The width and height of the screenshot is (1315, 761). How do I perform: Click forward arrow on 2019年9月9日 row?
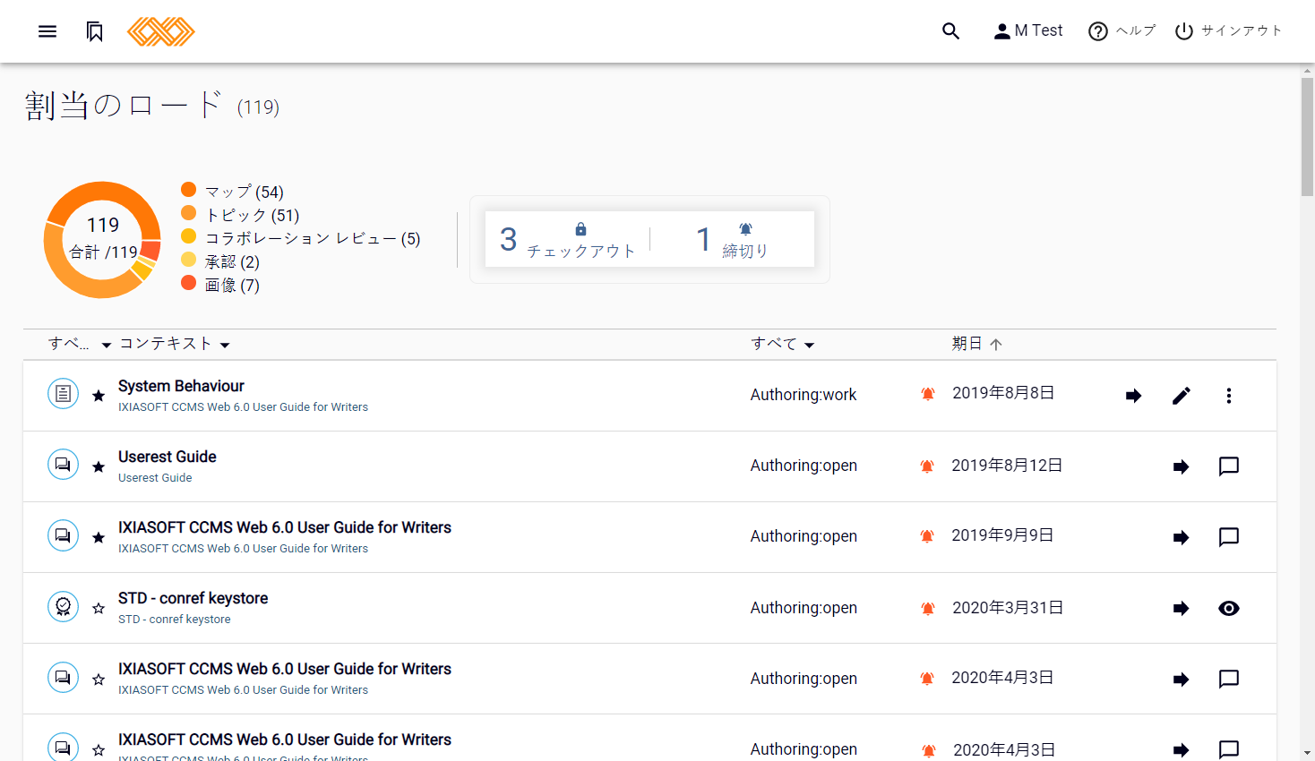(x=1182, y=537)
